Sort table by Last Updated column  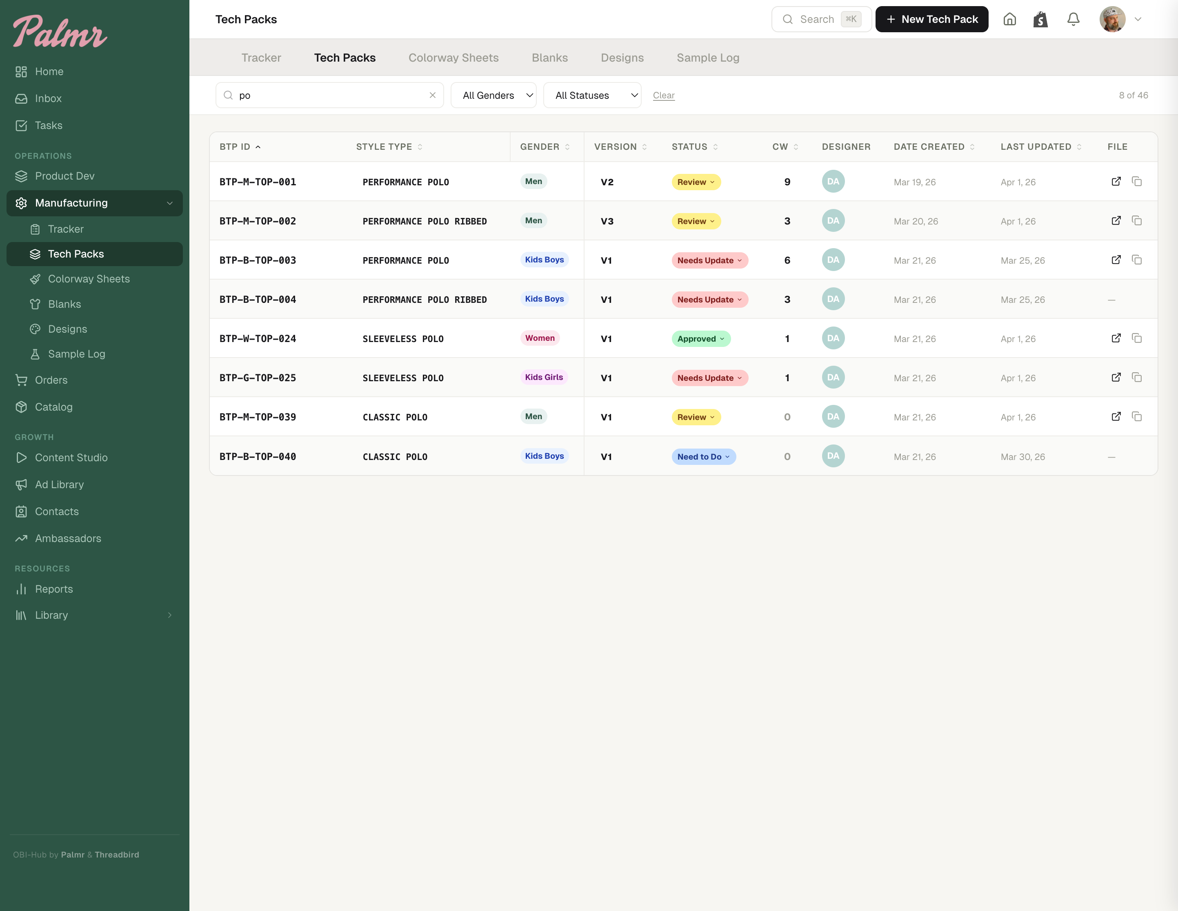(x=1041, y=147)
